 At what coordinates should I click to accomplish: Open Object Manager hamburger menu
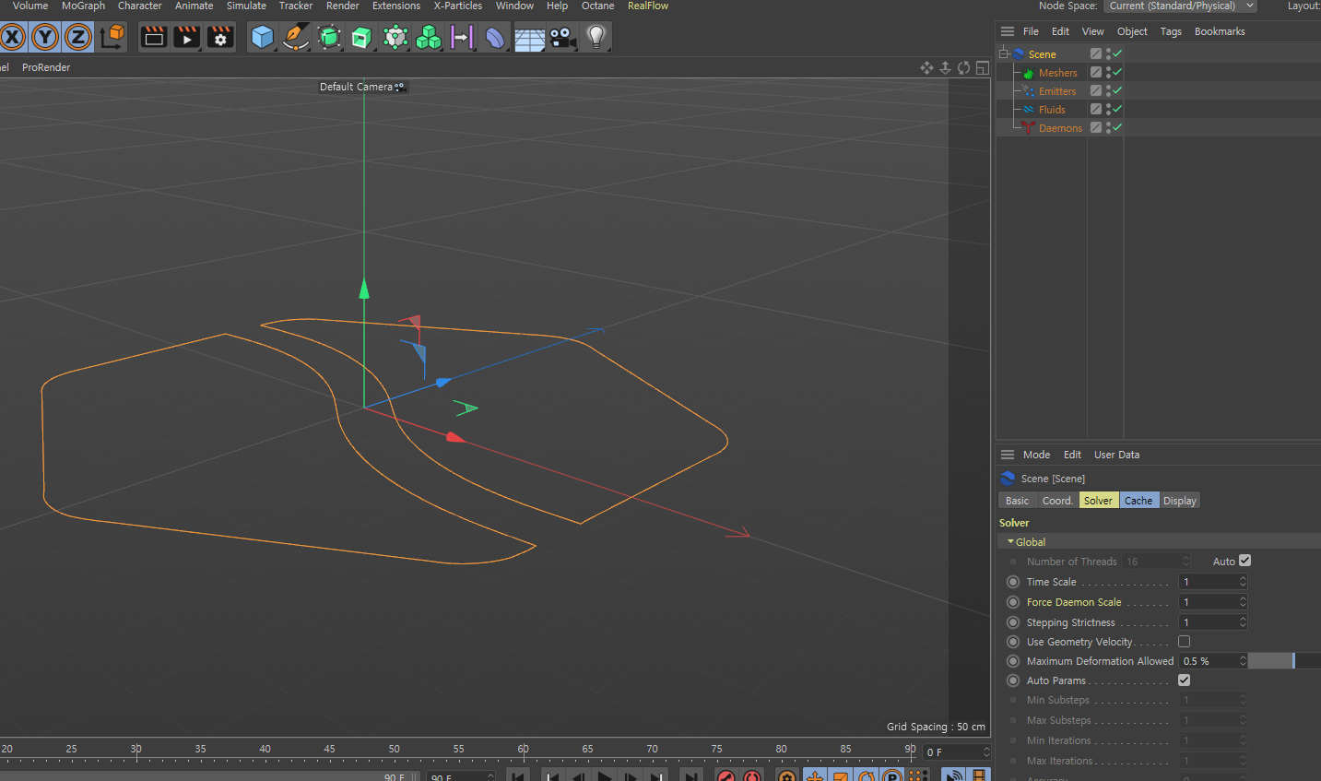point(1008,31)
